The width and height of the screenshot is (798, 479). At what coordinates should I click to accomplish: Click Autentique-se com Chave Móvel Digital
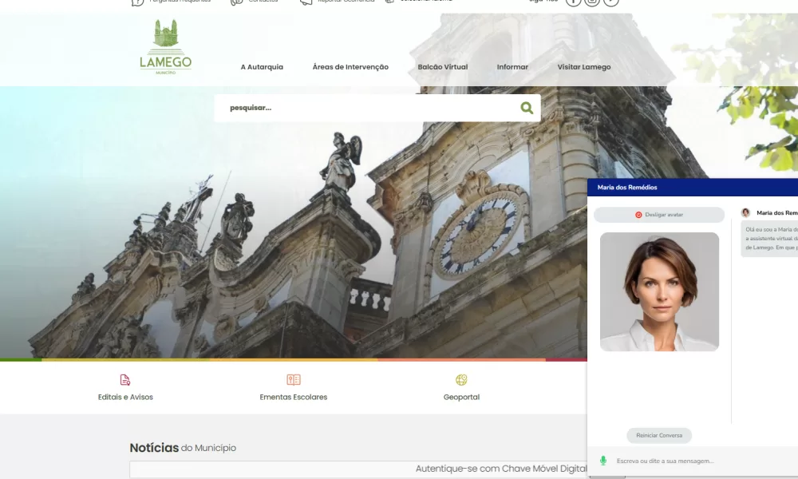pos(501,469)
